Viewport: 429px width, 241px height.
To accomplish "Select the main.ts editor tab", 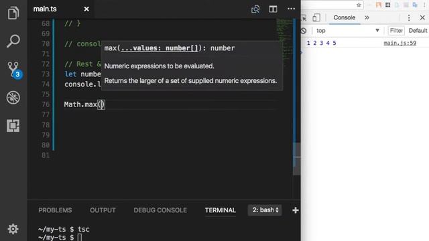I will click(x=61, y=9).
